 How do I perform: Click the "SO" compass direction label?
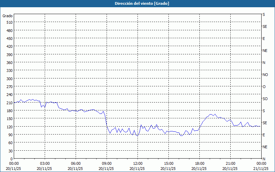coord(265,99)
